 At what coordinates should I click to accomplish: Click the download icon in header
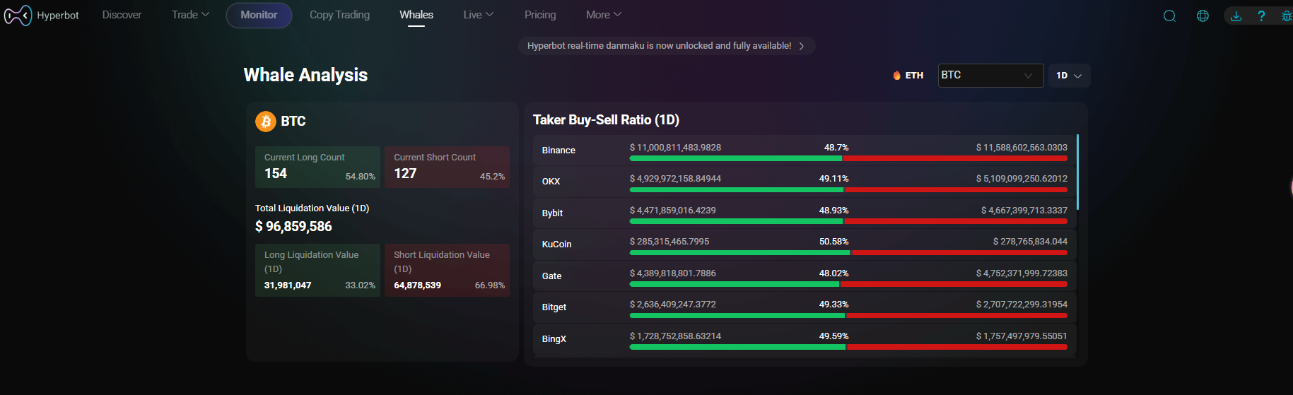click(x=1236, y=16)
